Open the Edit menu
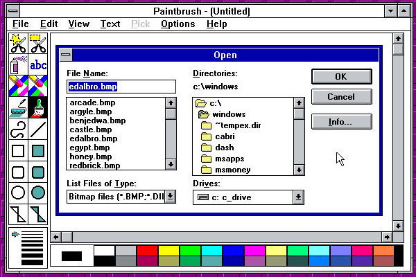416x277 pixels. pyautogui.click(x=49, y=24)
